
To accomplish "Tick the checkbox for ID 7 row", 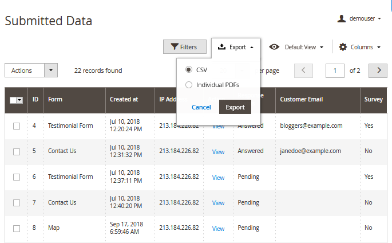I will pyautogui.click(x=17, y=203).
